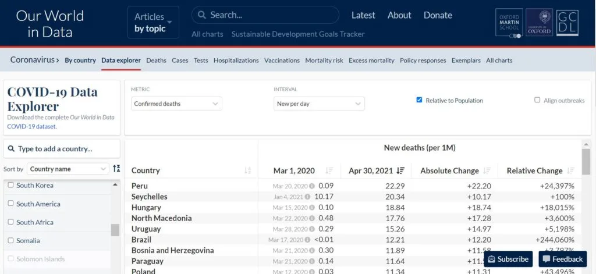Viewport: 596px width, 274px height.
Task: Open the Excess mortality tab
Action: coord(371,61)
